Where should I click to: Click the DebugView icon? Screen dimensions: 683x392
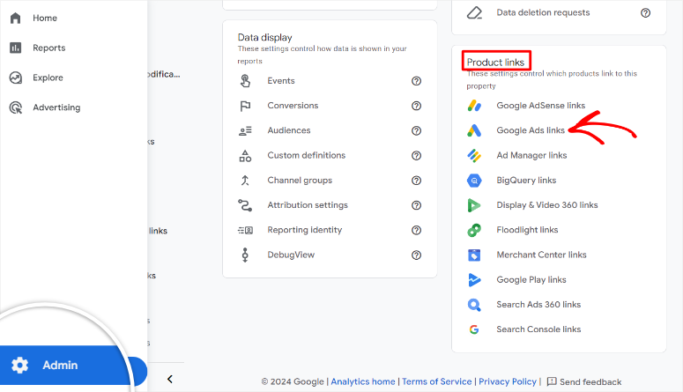tap(245, 255)
